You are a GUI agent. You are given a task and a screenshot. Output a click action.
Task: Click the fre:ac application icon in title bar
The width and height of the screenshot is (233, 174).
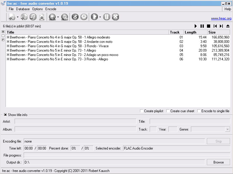3,3
